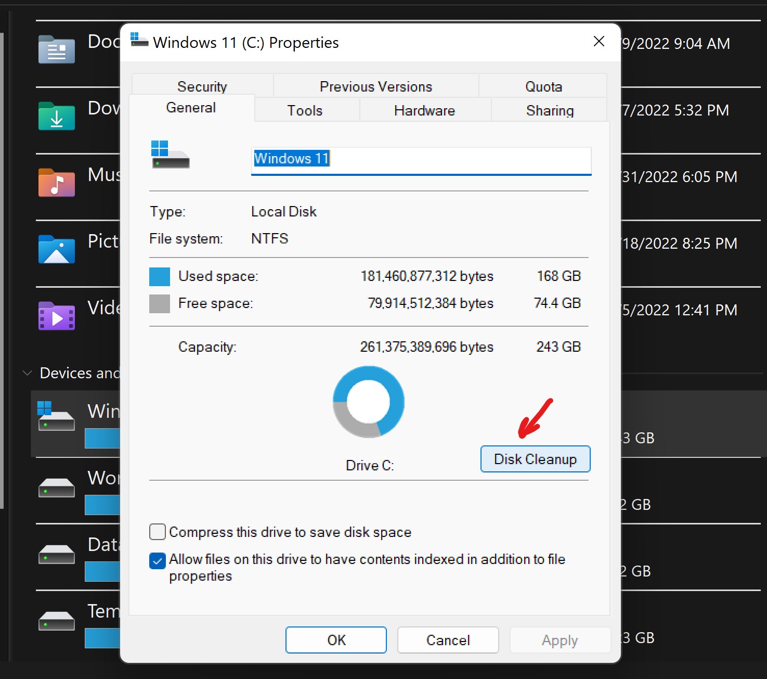Select the drive icon labeled 'Dat'
Image resolution: width=767 pixels, height=679 pixels.
(57, 554)
